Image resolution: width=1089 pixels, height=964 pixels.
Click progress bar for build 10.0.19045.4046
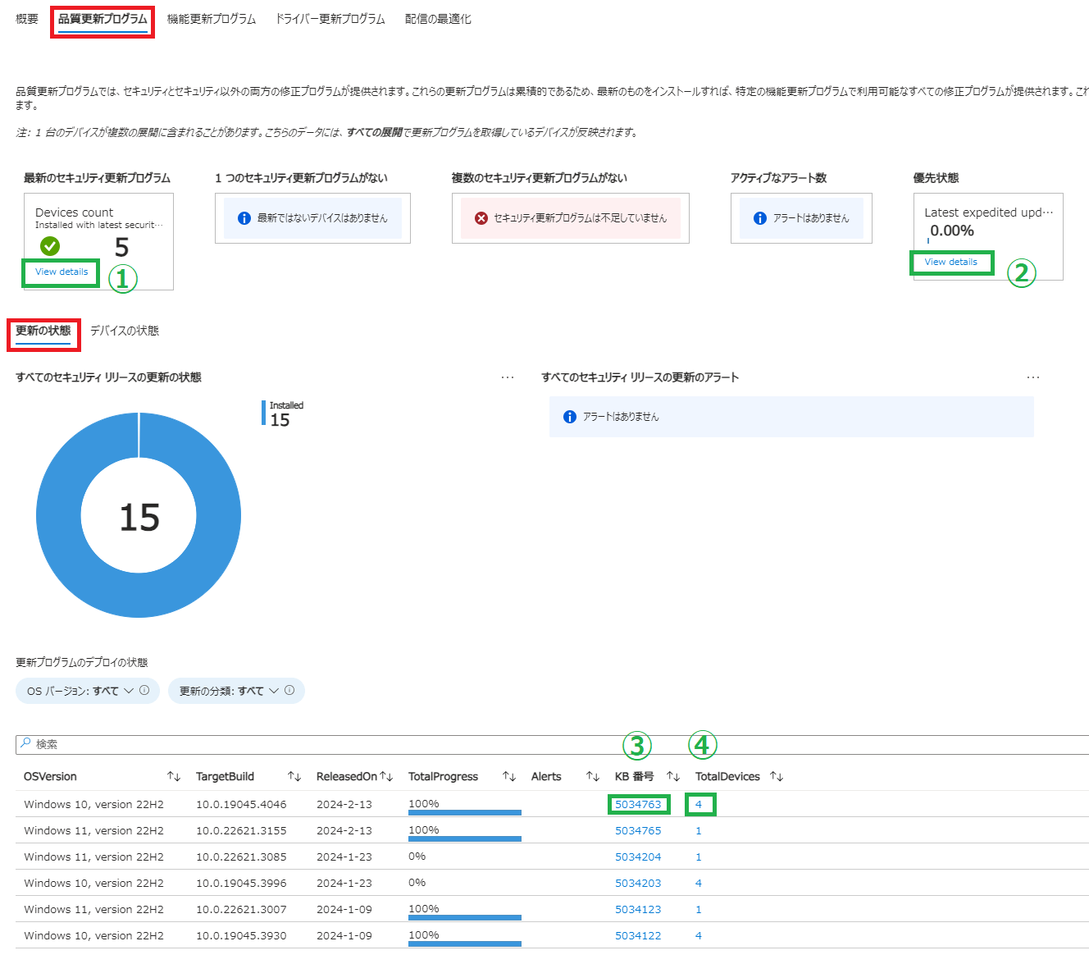(x=465, y=812)
